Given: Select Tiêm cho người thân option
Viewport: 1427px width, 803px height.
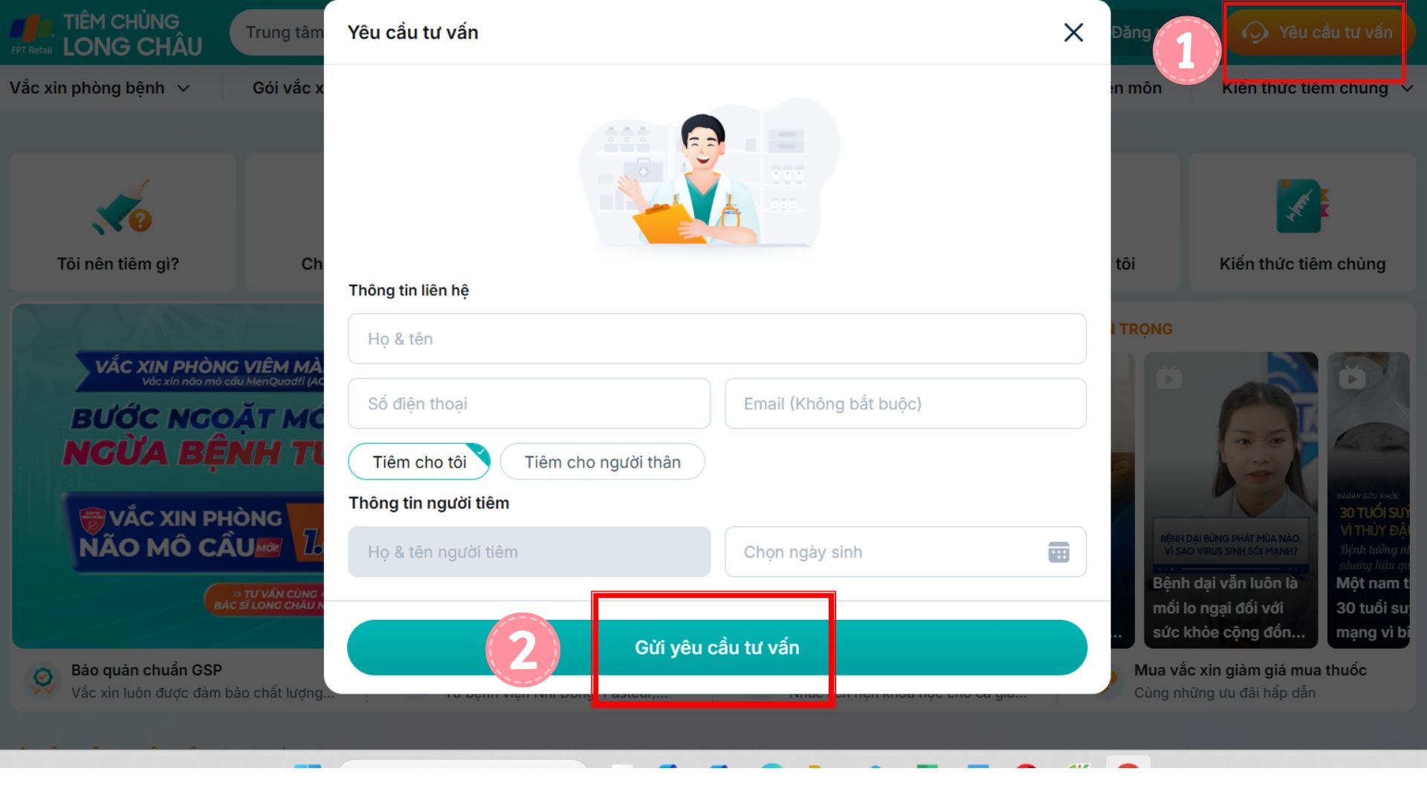Looking at the screenshot, I should 602,462.
